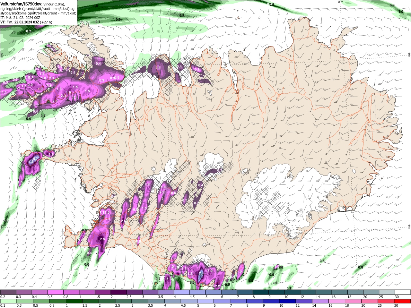411x308 pixels.
Task: Click the 25 label in the snow legend
Action: (381, 297)
